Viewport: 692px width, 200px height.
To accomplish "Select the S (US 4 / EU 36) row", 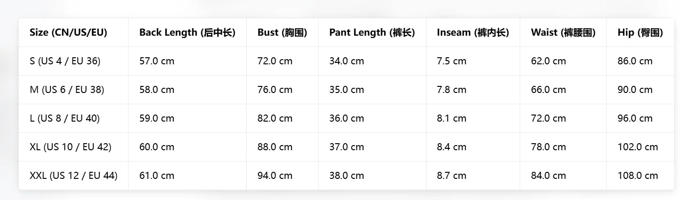I will (346, 61).
